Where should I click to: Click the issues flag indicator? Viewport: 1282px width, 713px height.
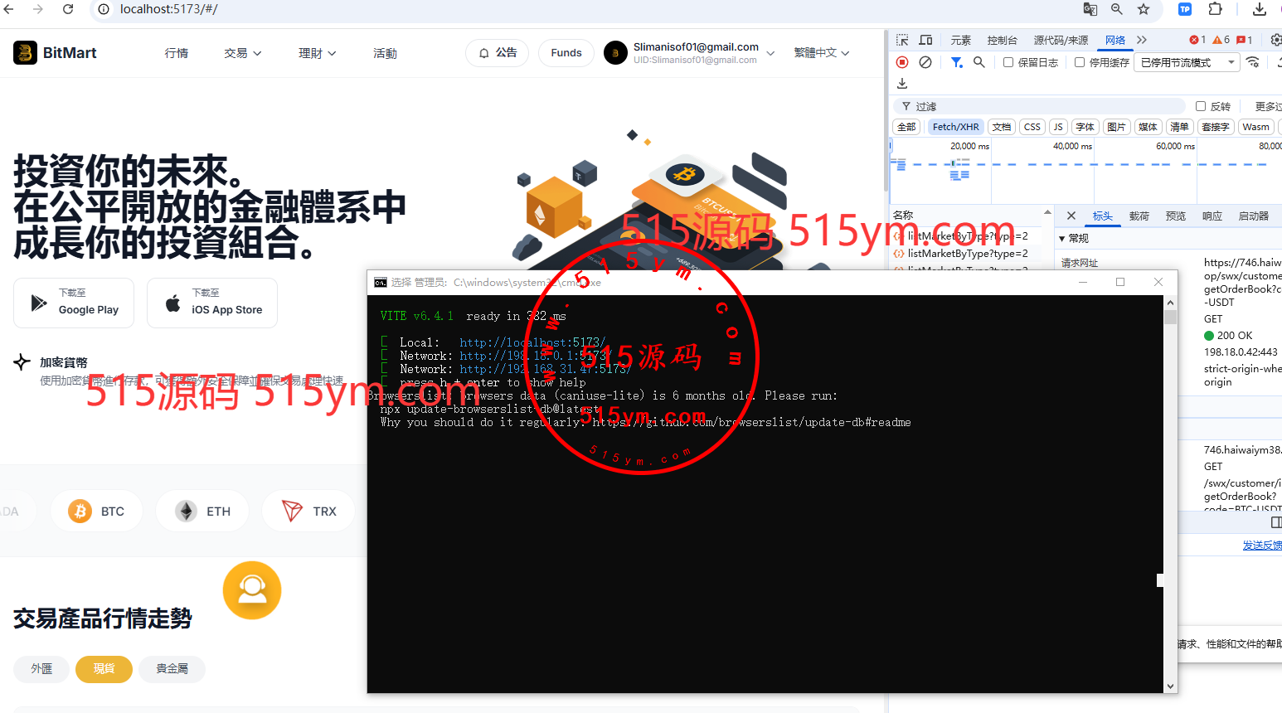[x=1244, y=40]
